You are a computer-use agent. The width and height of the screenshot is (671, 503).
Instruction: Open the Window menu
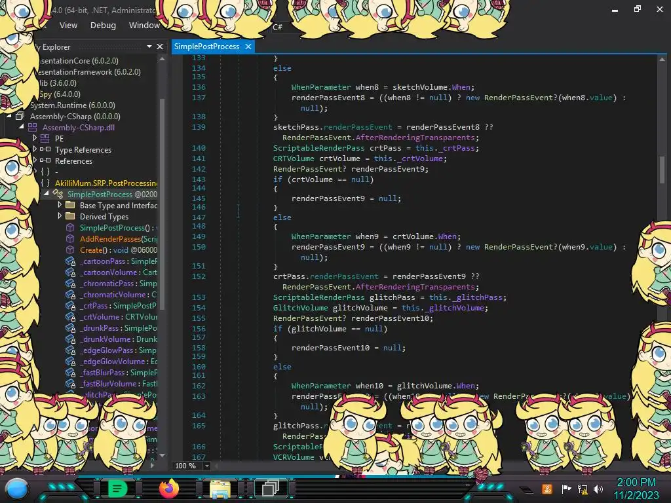[x=144, y=26]
